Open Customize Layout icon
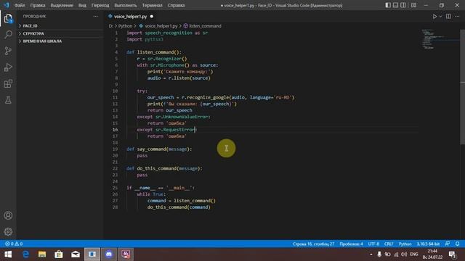Viewport: 465px width, 261px height. tap(413, 5)
